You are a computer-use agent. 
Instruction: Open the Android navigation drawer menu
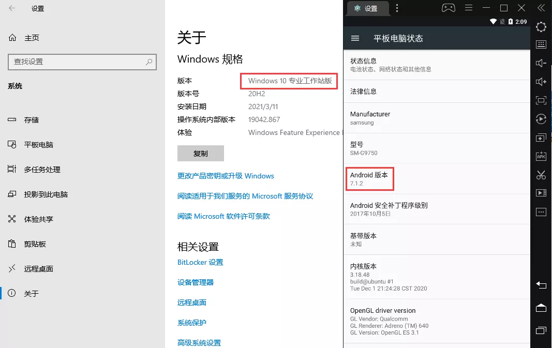[355, 38]
